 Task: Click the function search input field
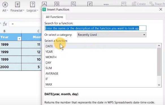(x=95, y=28)
